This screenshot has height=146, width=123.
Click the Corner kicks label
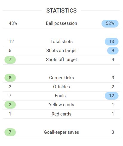tap(61, 78)
